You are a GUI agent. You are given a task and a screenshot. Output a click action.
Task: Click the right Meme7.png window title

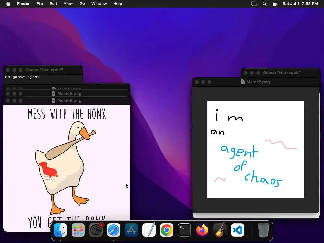[258, 82]
